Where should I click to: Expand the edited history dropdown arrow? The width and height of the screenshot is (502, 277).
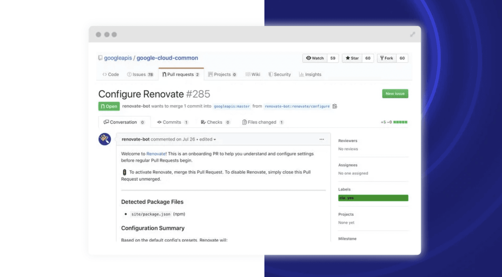(215, 139)
